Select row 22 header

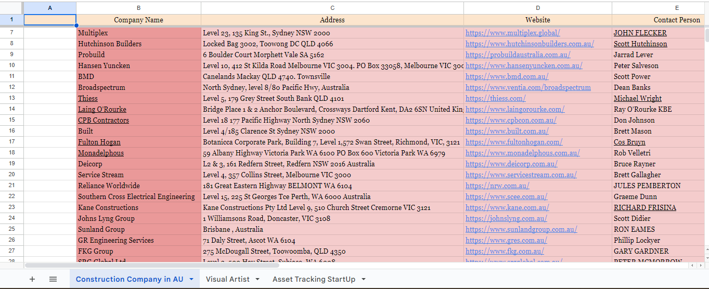(12, 196)
